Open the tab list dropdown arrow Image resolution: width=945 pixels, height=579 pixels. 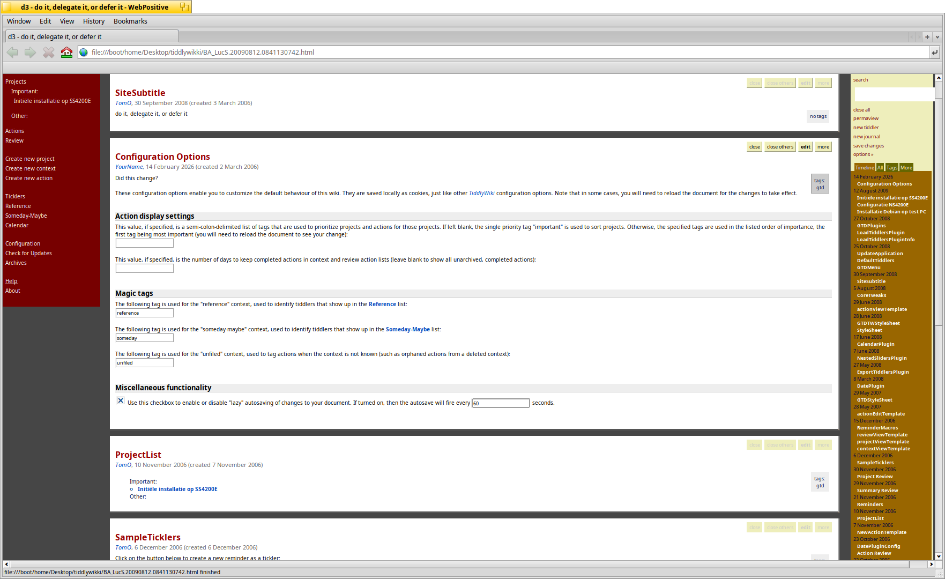click(937, 37)
